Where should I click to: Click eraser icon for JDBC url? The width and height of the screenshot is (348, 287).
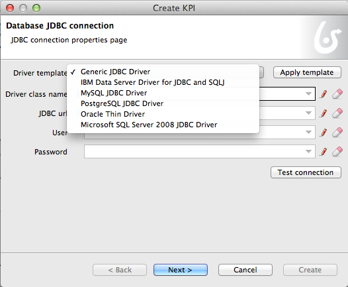[x=337, y=113]
